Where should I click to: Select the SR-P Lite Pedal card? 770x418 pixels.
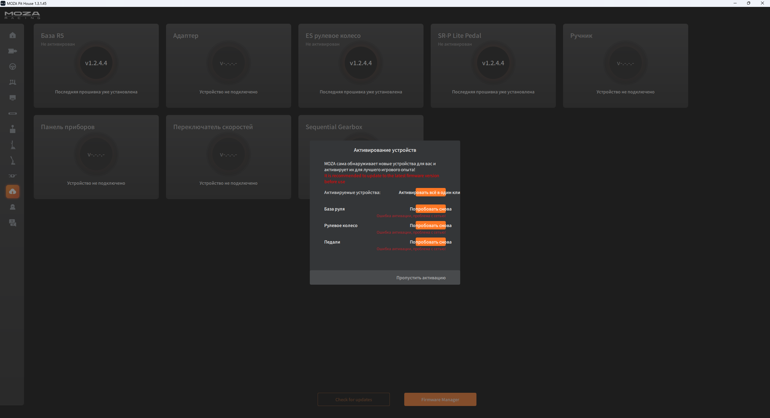(x=493, y=66)
